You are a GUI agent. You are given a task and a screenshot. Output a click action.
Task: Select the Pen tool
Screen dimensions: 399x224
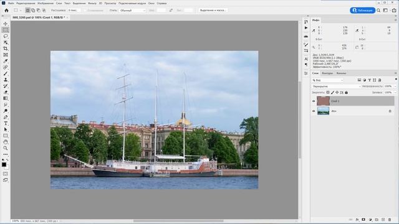[x=6, y=117]
